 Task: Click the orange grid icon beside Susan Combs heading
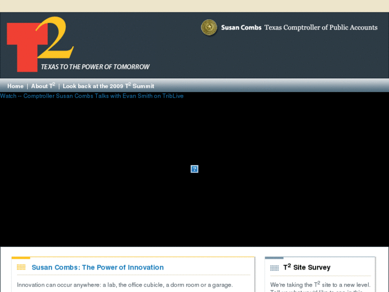[21, 267]
